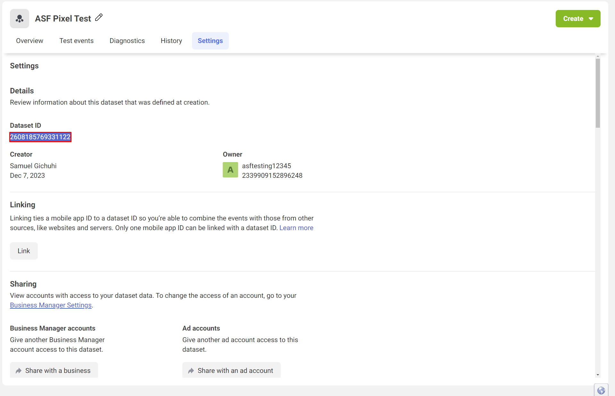This screenshot has height=396, width=615.
Task: Click Share with a business button
Action: [x=54, y=370]
